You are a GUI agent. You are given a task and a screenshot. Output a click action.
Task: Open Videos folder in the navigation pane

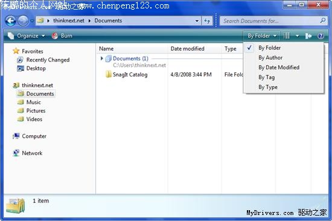(34, 119)
